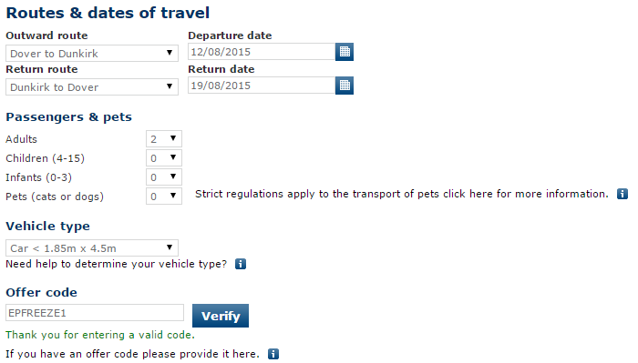Click the Verify offer code button

[221, 316]
